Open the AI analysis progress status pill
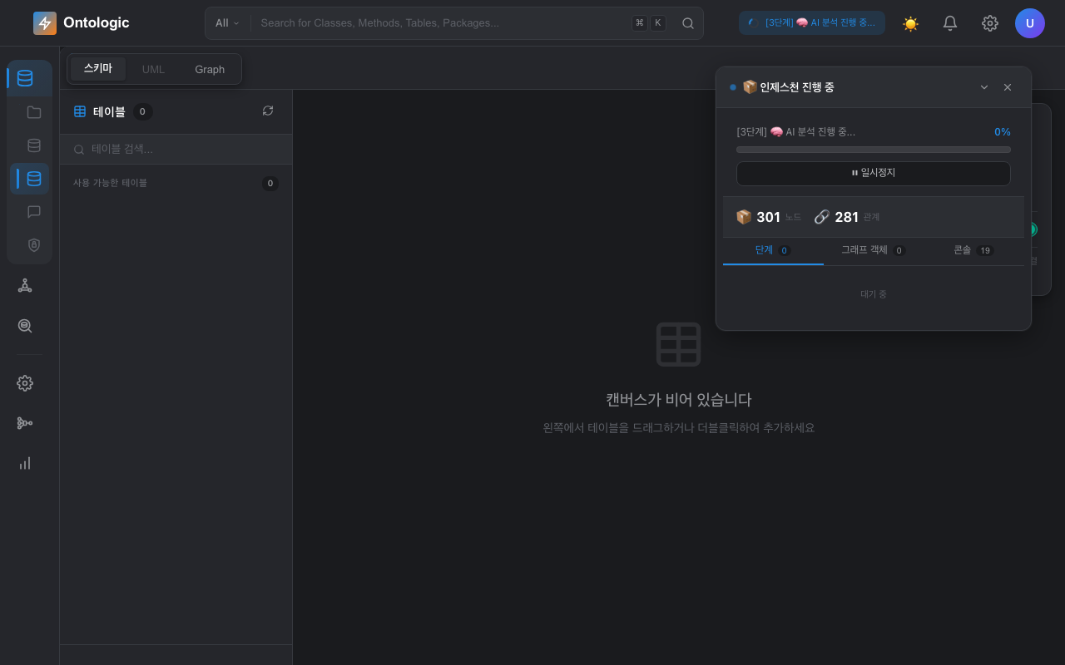The height and width of the screenshot is (665, 1065). (812, 23)
